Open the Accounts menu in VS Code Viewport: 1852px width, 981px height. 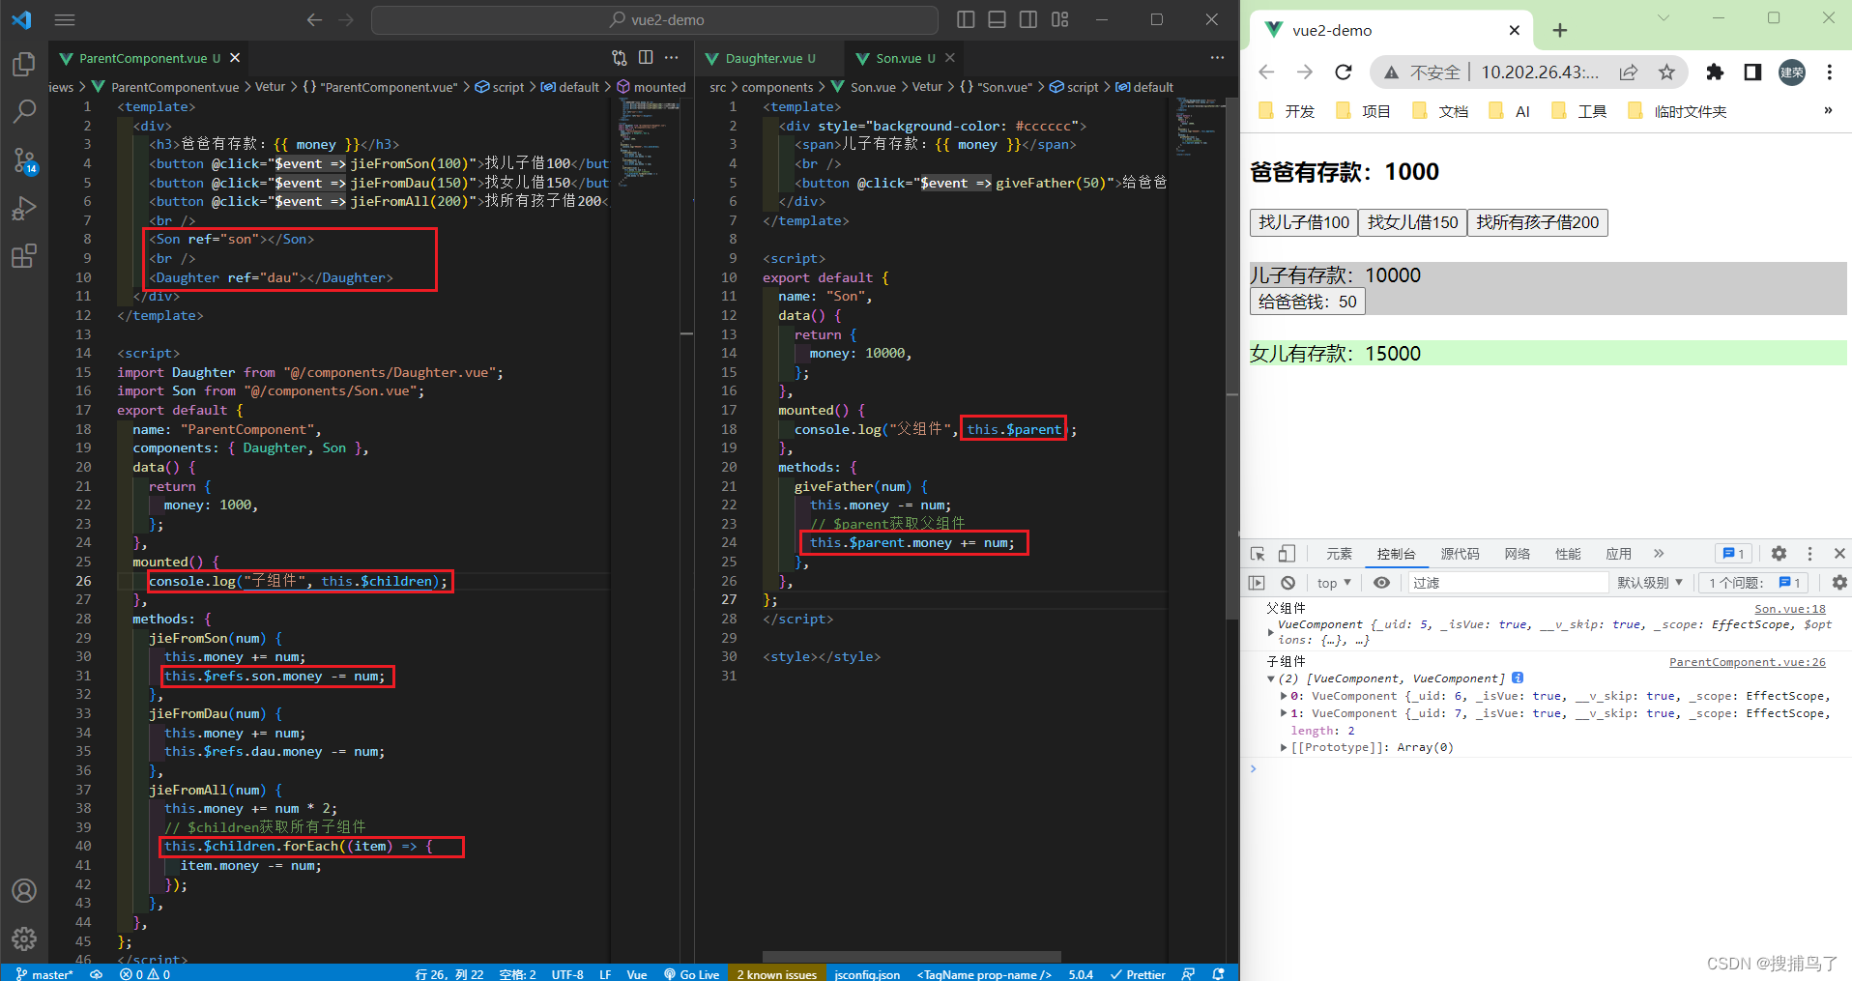click(24, 890)
